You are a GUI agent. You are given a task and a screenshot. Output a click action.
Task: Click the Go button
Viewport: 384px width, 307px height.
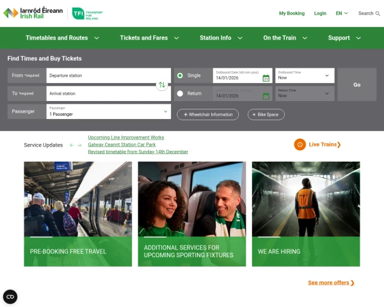(356, 84)
